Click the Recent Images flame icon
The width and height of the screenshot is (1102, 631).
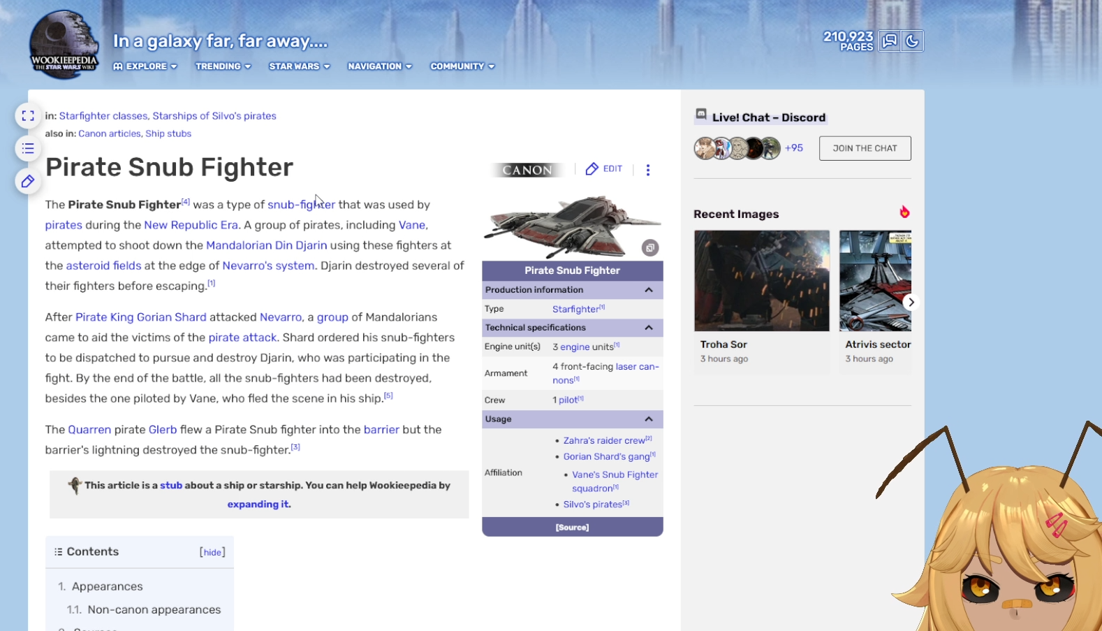(904, 212)
